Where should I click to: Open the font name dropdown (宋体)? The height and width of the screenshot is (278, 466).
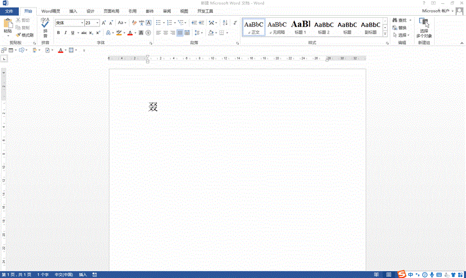click(82, 23)
